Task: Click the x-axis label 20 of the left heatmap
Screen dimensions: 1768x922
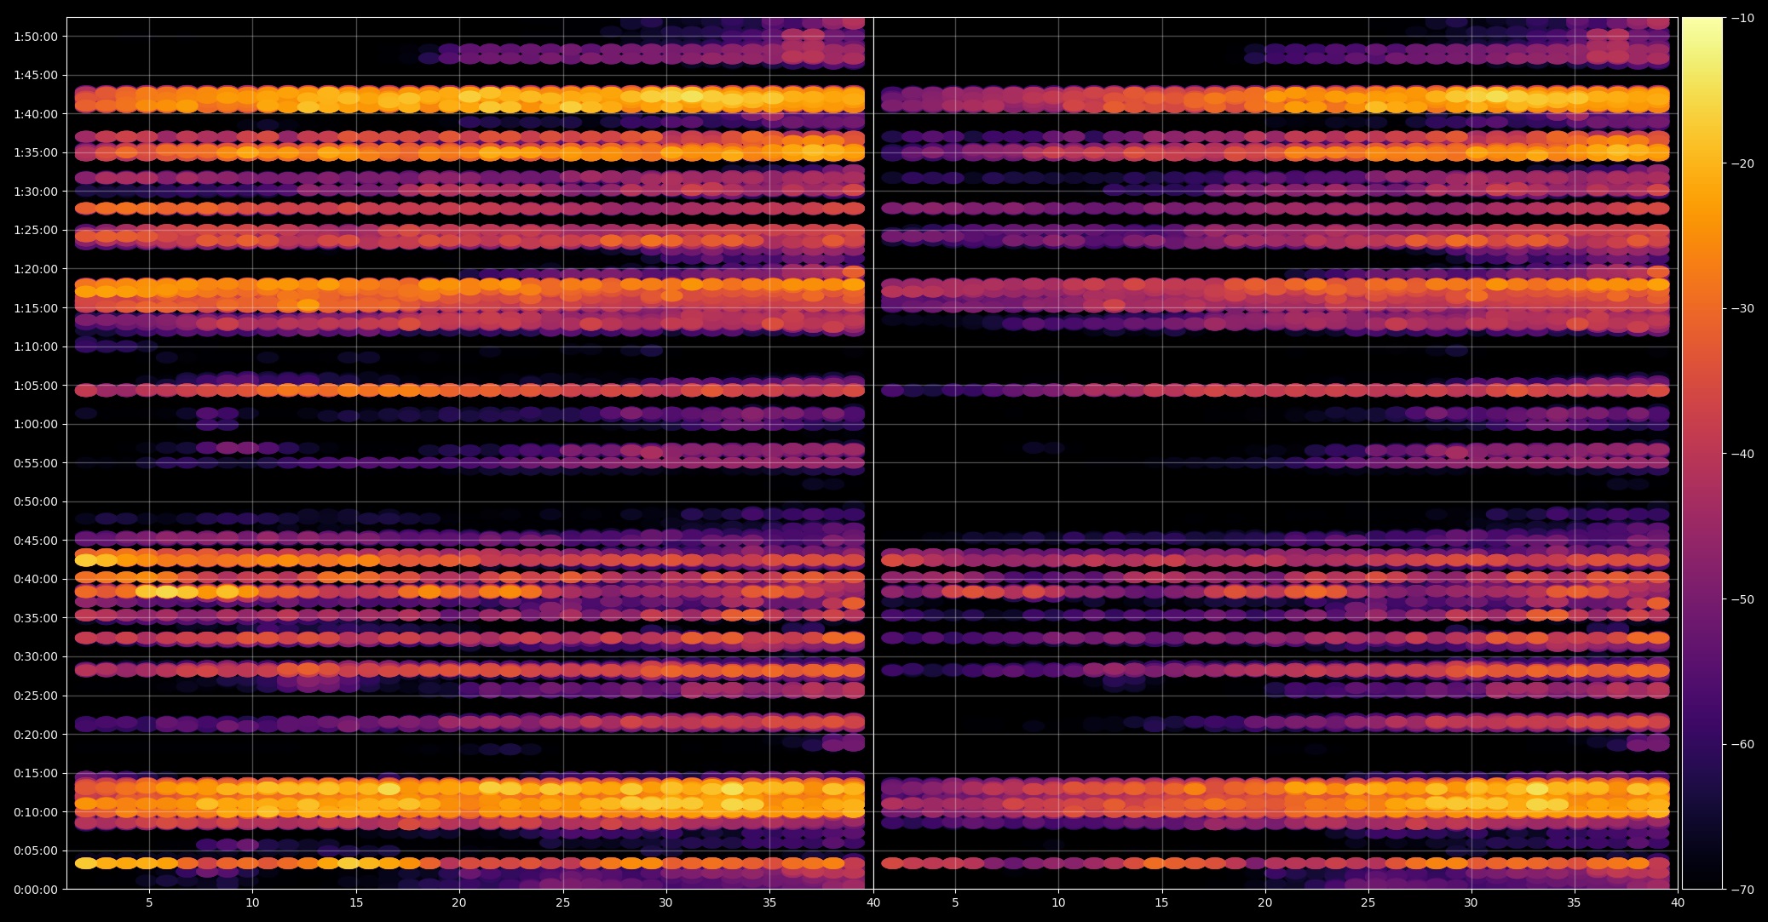Action: (459, 902)
